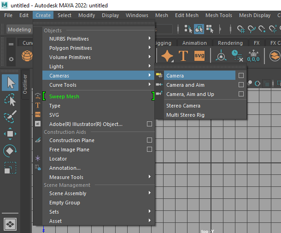The width and height of the screenshot is (281, 233).
Task: Click the green Sweep Mesh entry
Action: (x=64, y=96)
